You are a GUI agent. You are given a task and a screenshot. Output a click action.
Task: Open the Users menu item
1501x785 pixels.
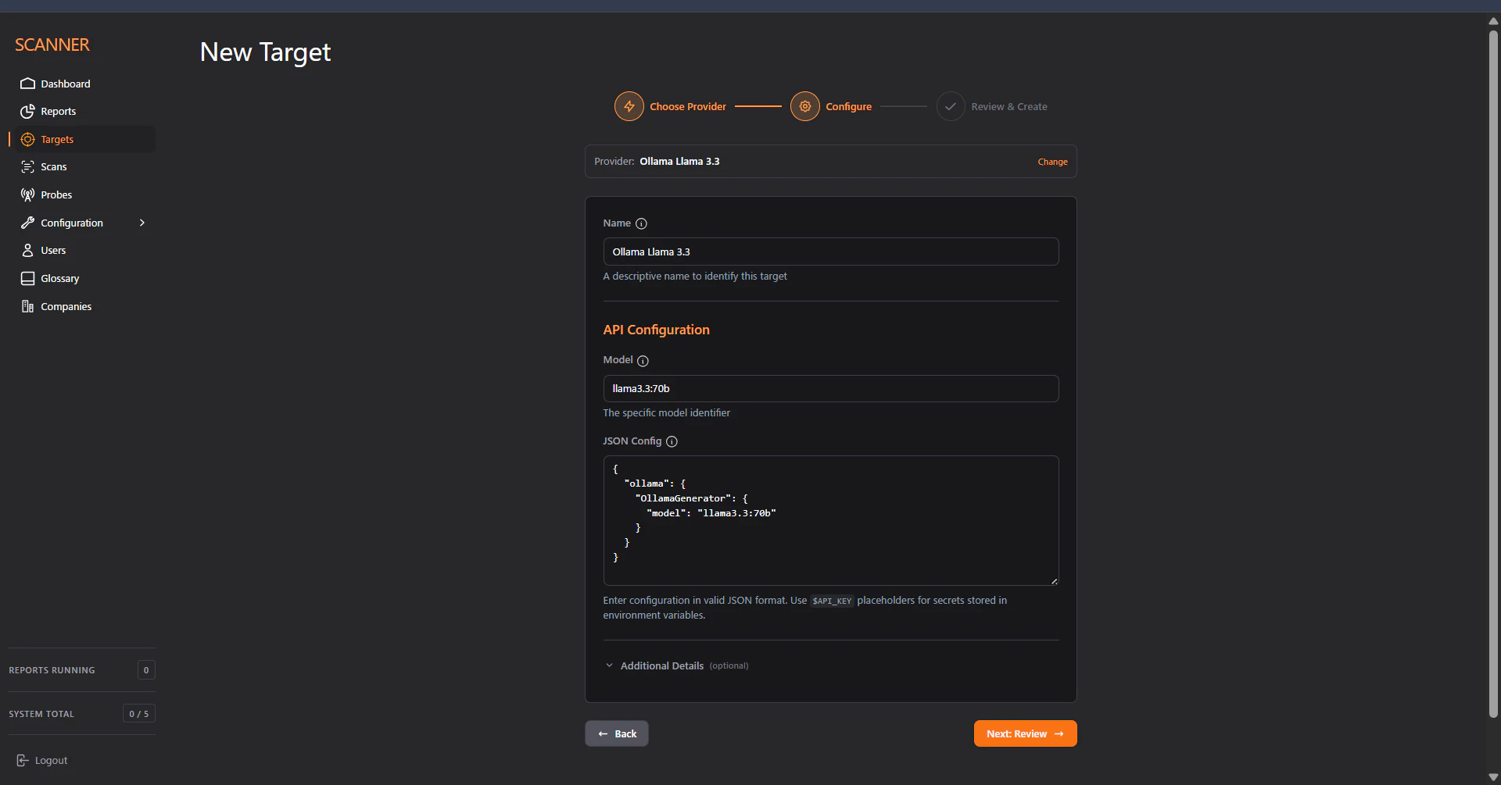click(x=82, y=250)
